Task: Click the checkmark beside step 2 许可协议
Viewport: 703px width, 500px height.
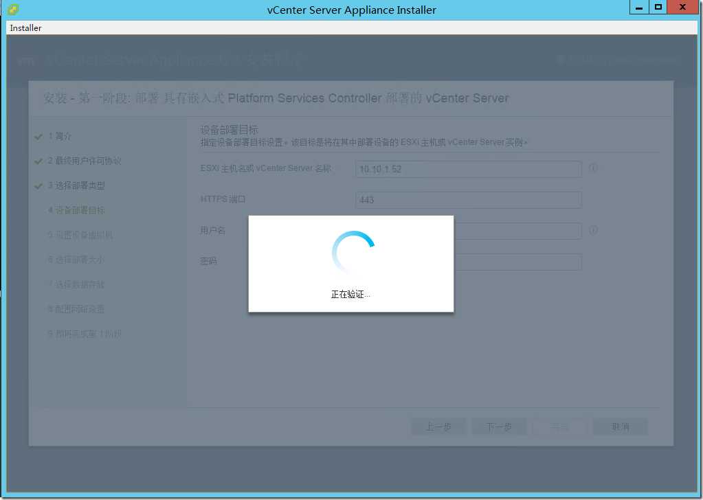Action: tap(38, 161)
